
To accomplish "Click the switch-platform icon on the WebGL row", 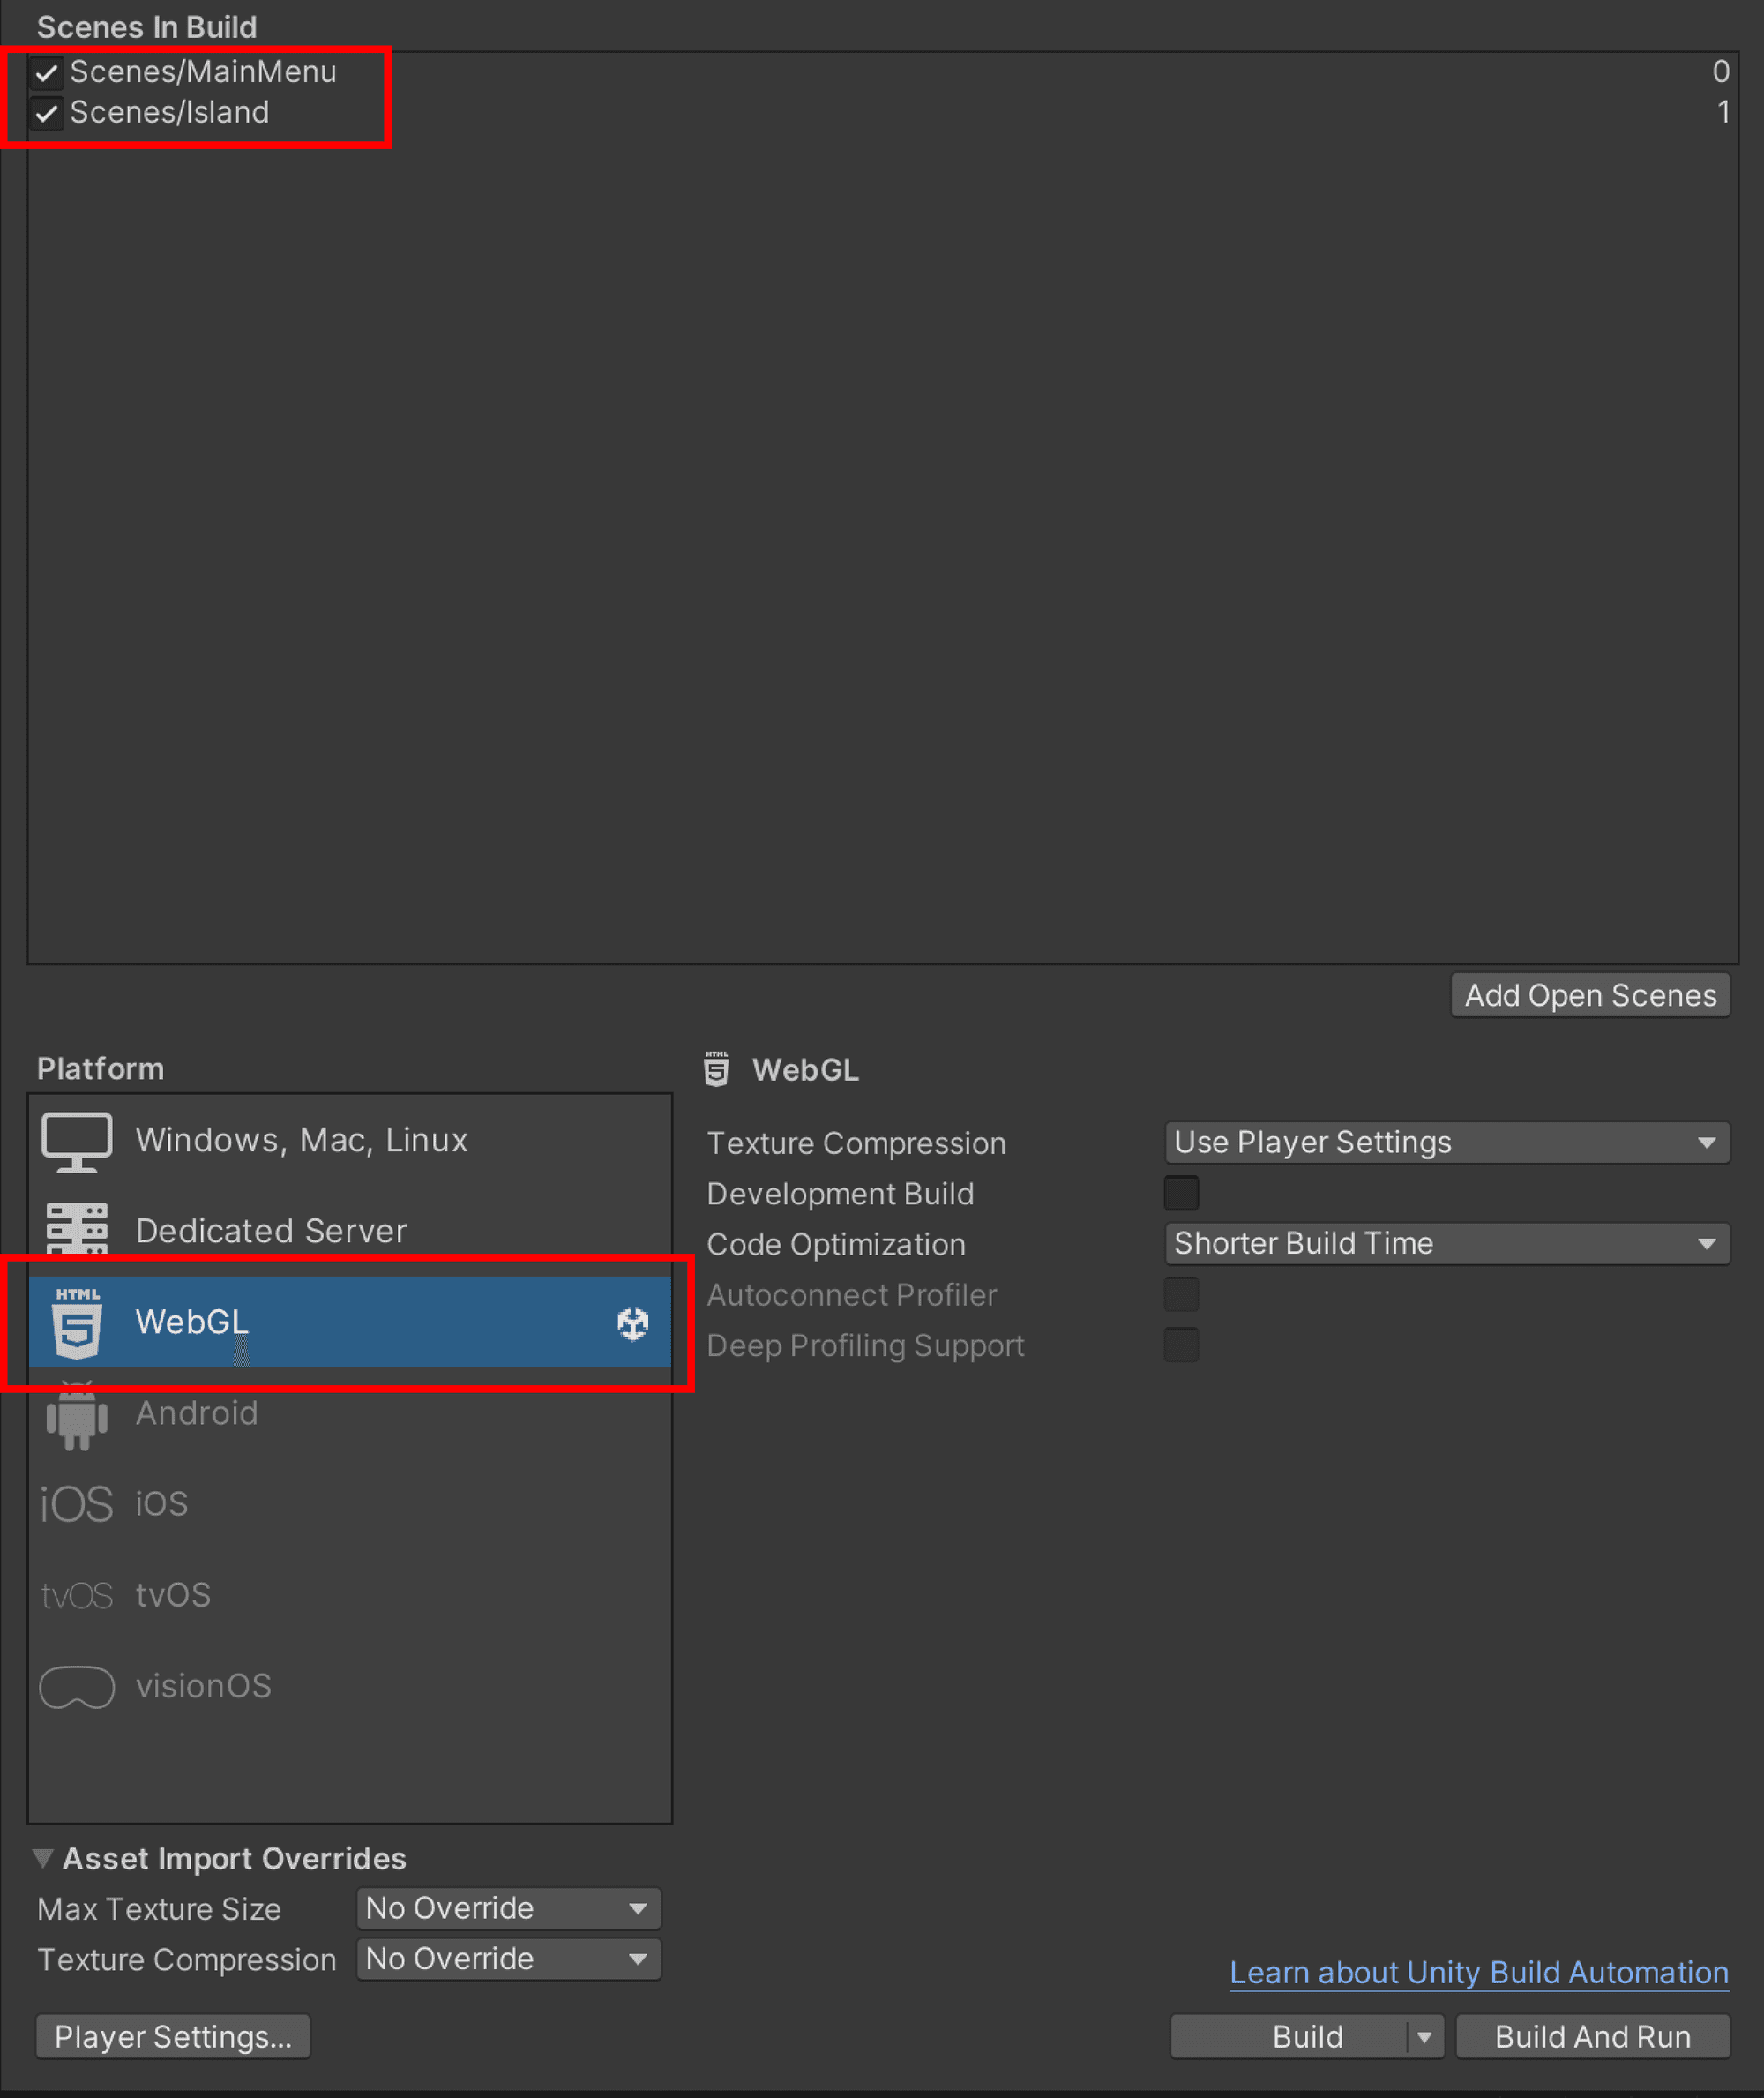I will [x=632, y=1322].
